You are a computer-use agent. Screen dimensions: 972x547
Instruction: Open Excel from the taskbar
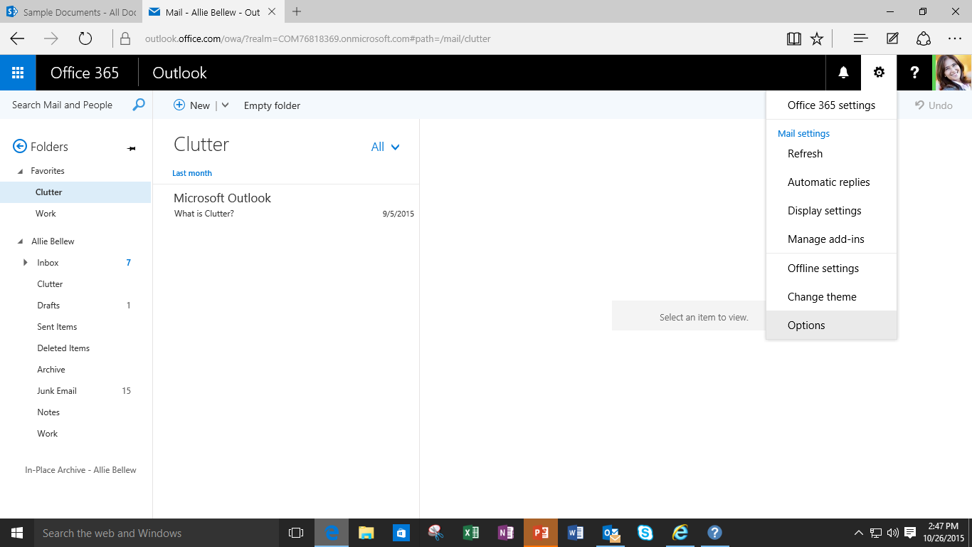[x=470, y=532]
